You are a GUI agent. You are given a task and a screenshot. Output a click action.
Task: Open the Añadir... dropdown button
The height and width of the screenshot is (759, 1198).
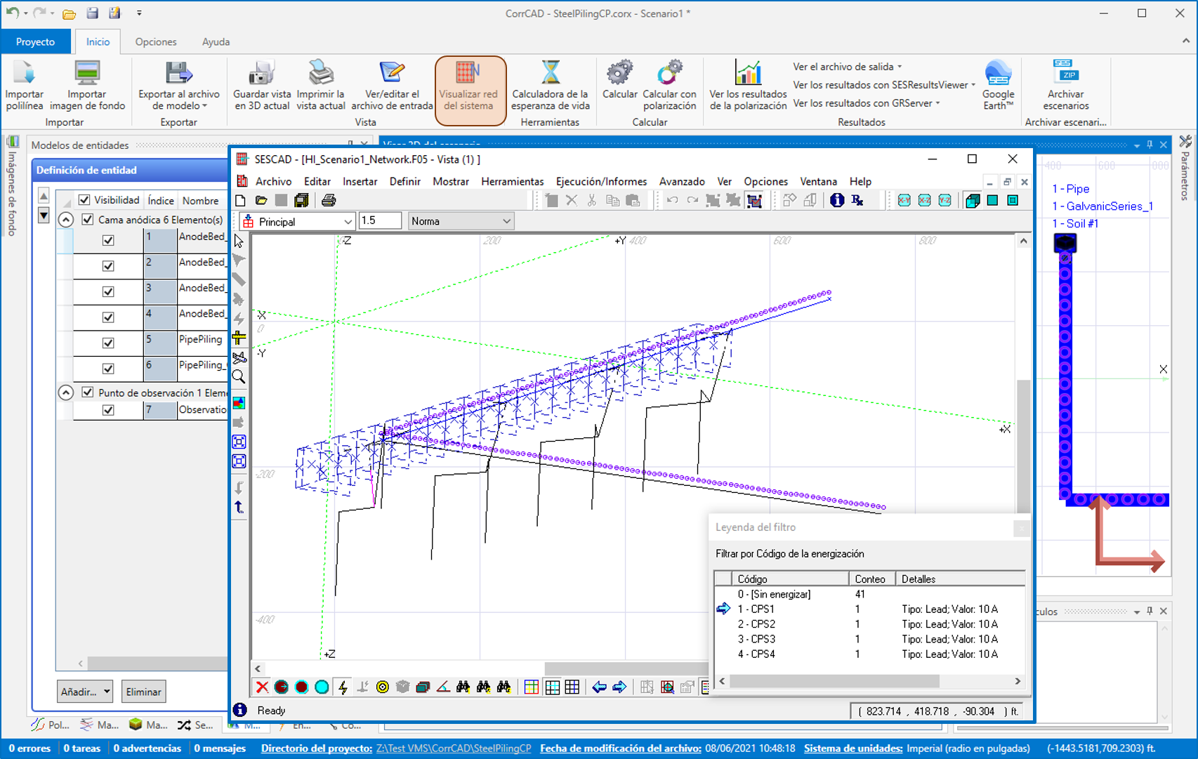coord(85,692)
